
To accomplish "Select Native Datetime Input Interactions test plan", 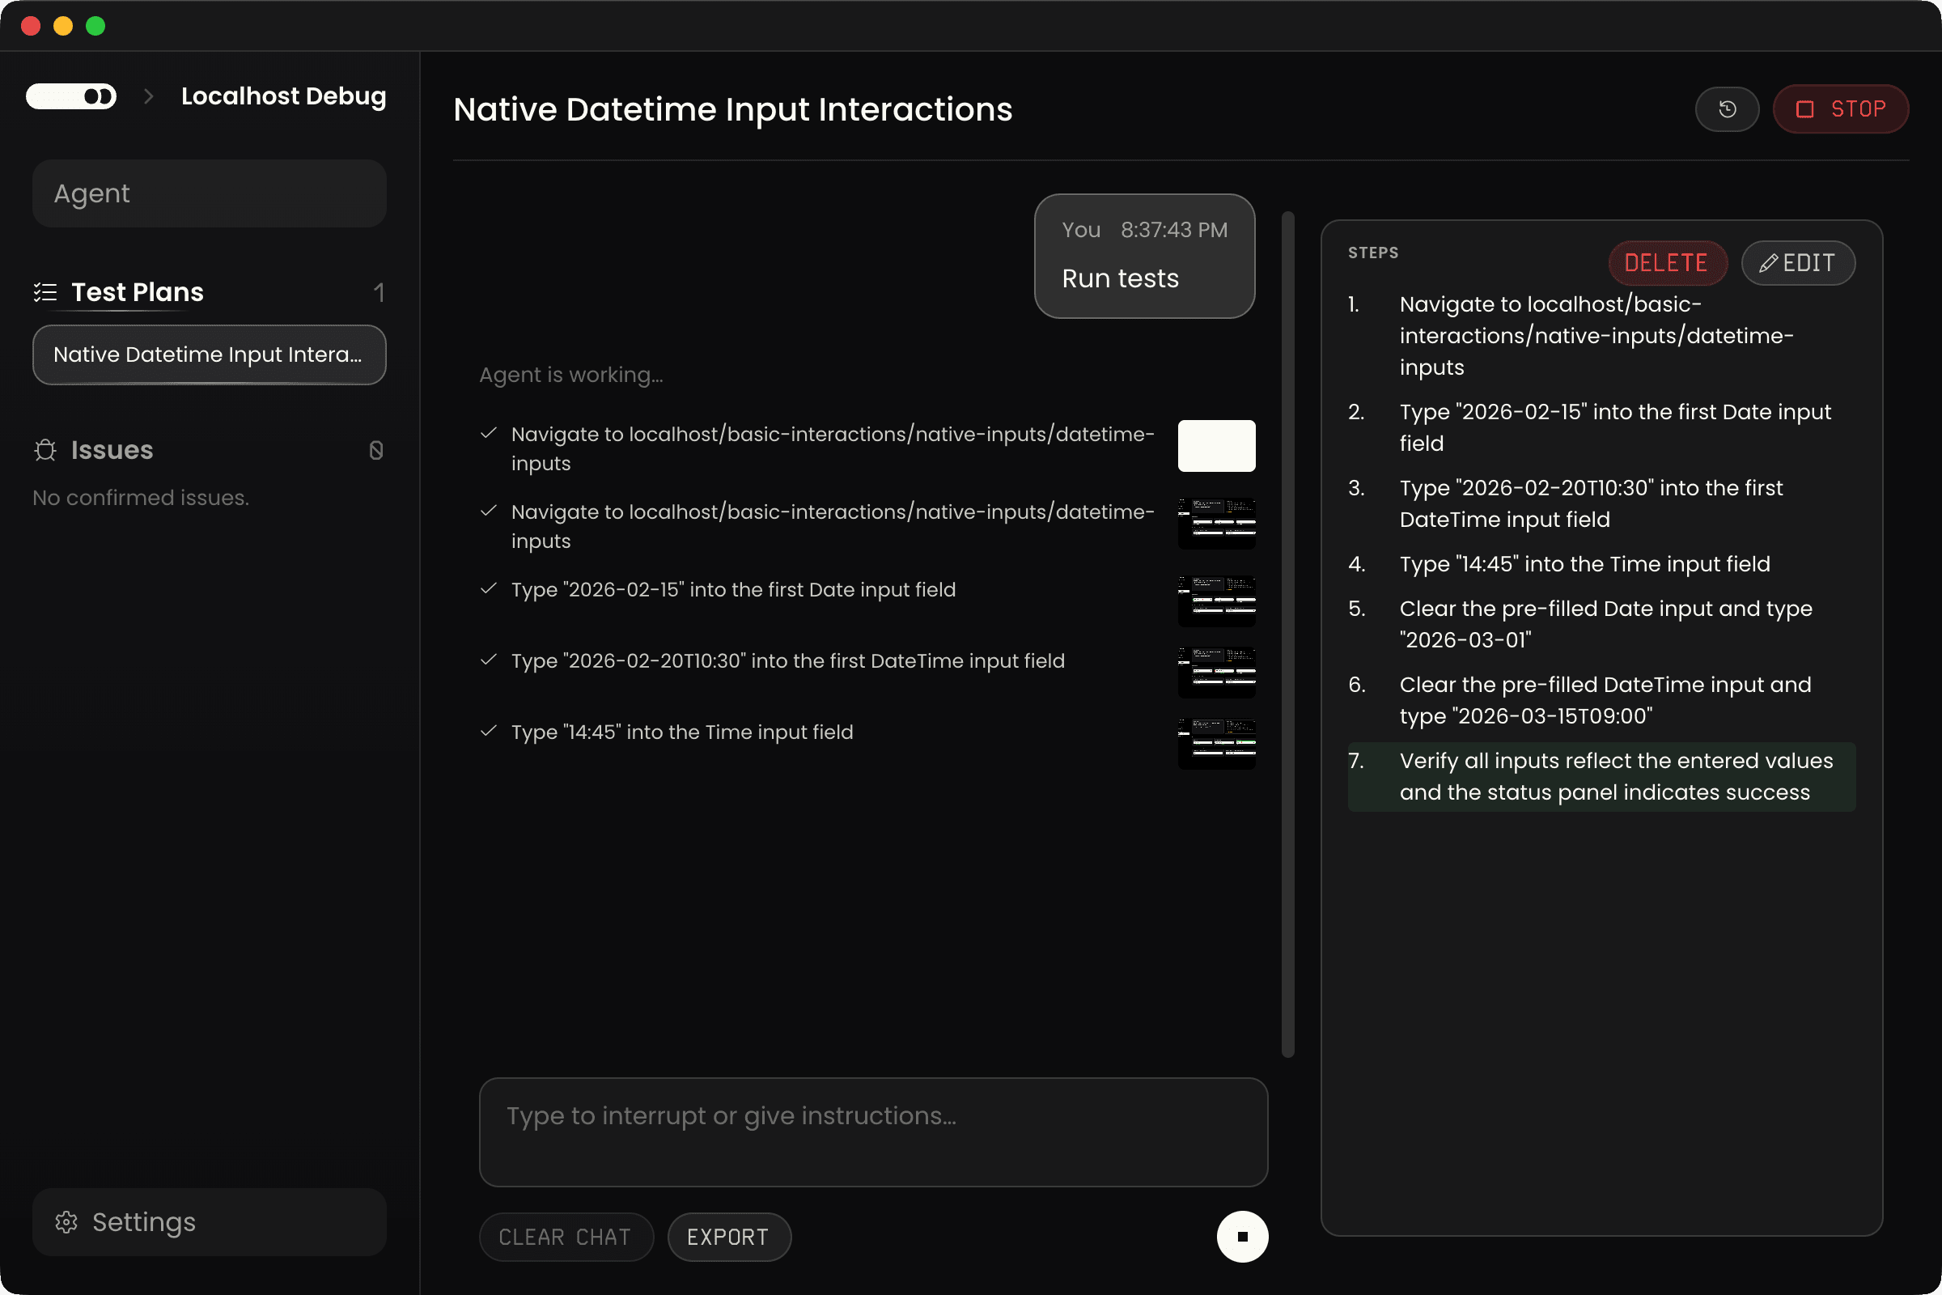I will click(209, 355).
